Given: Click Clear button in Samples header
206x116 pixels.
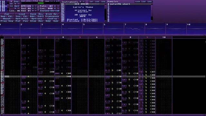Looking at the screenshot, I should tap(137, 2).
